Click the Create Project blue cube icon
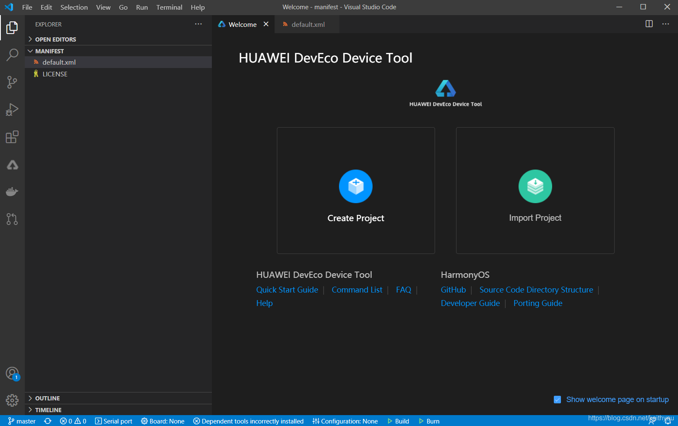Viewport: 678px width, 426px height. [356, 186]
